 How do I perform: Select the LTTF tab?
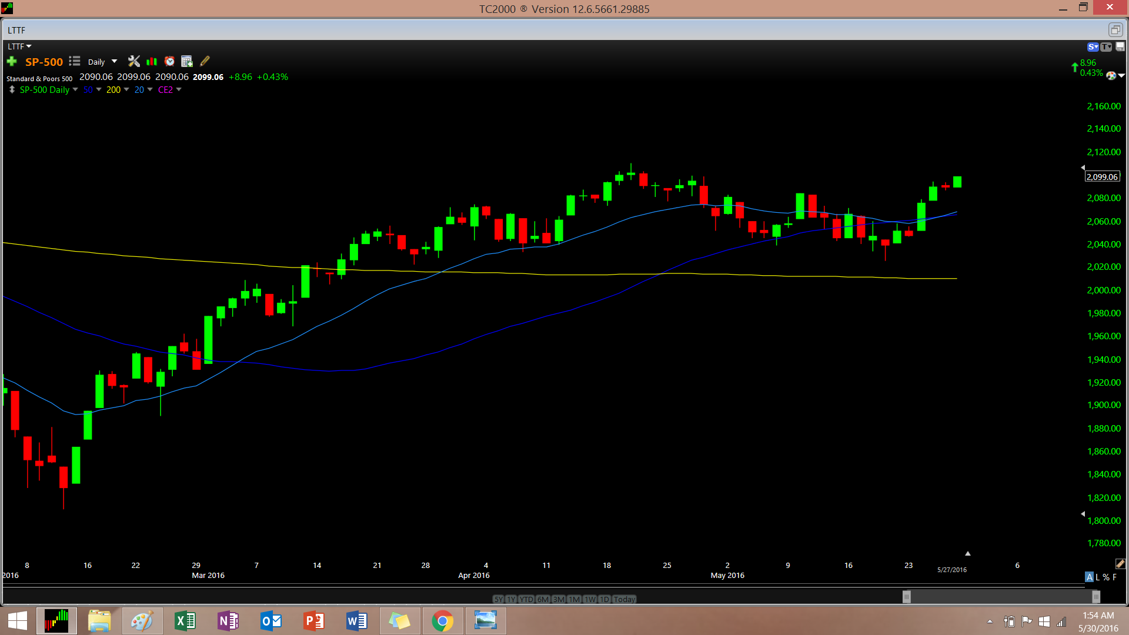pos(17,30)
